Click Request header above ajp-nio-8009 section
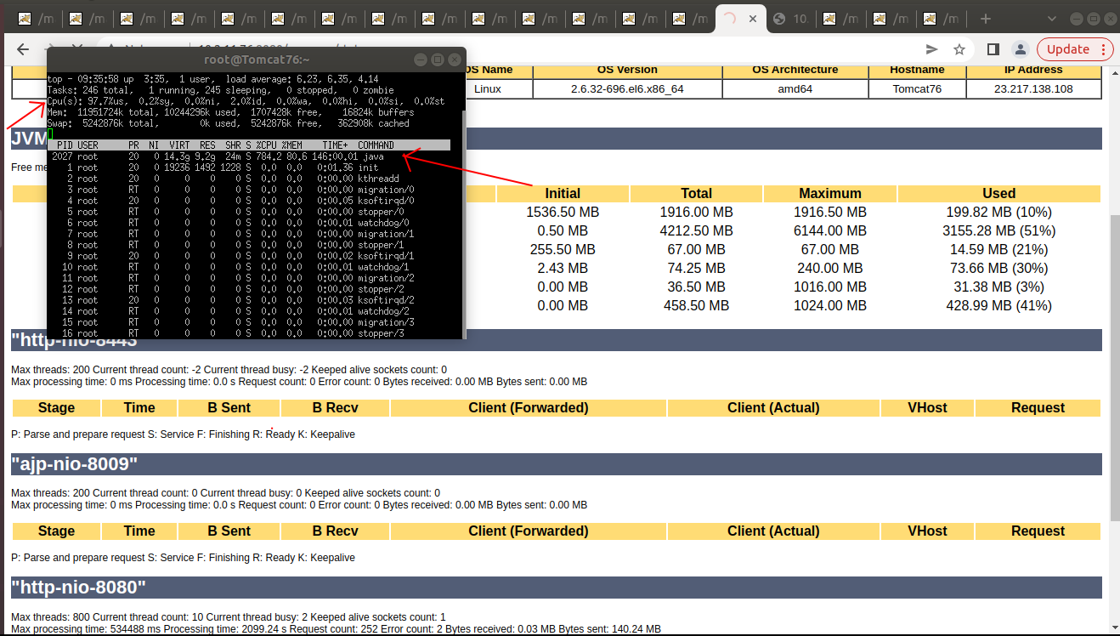Screen dimensions: 1120x636 click(x=1038, y=408)
